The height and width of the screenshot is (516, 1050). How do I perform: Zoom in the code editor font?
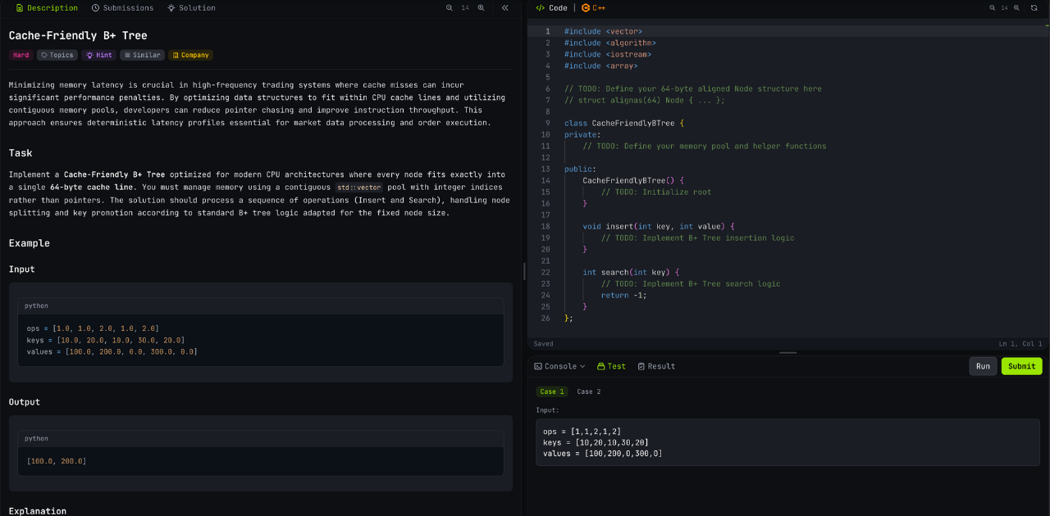tap(1018, 8)
